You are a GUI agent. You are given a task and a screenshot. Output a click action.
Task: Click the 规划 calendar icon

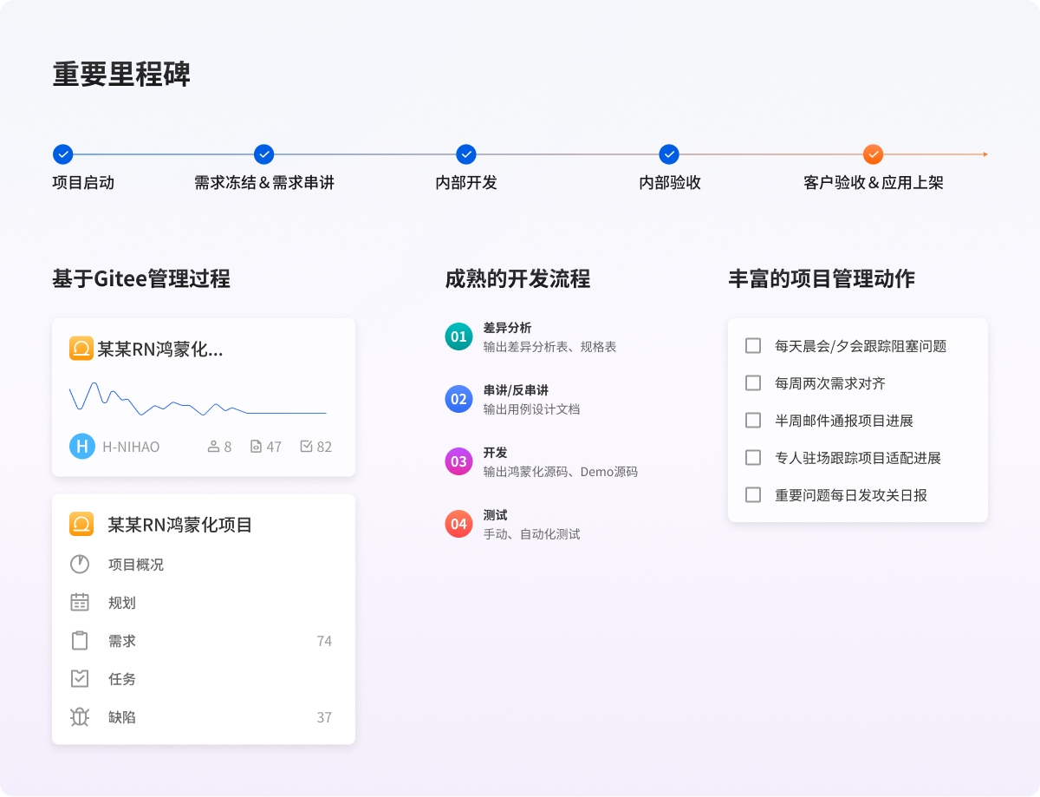[80, 603]
